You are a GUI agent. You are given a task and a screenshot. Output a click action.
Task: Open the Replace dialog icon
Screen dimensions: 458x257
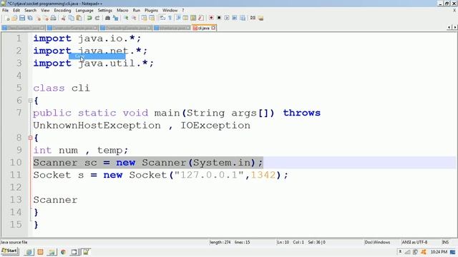click(x=115, y=18)
